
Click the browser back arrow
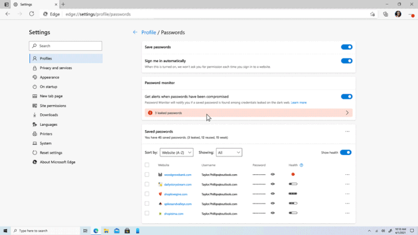click(7, 14)
